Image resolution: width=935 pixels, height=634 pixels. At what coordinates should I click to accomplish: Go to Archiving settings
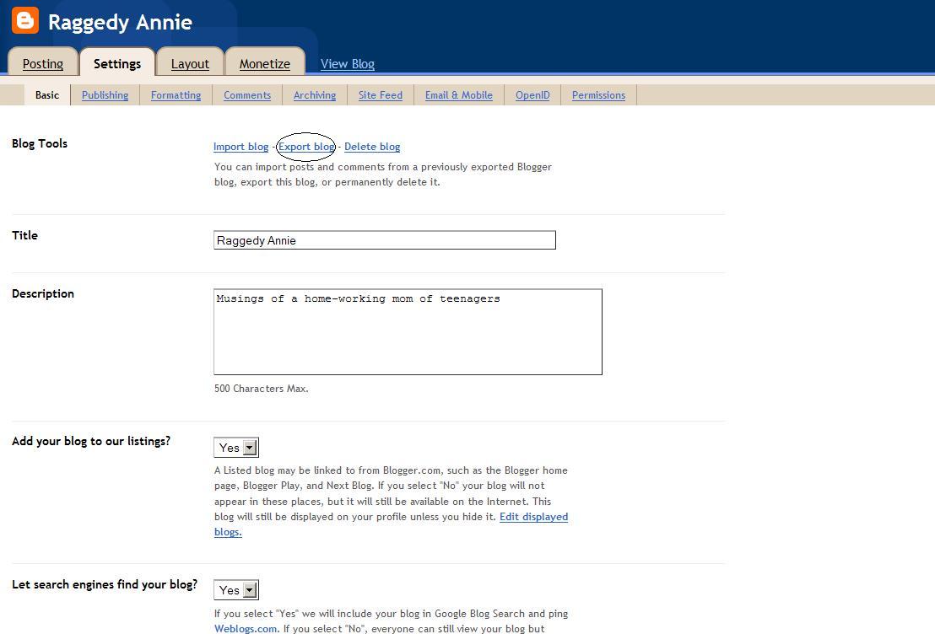coord(315,95)
